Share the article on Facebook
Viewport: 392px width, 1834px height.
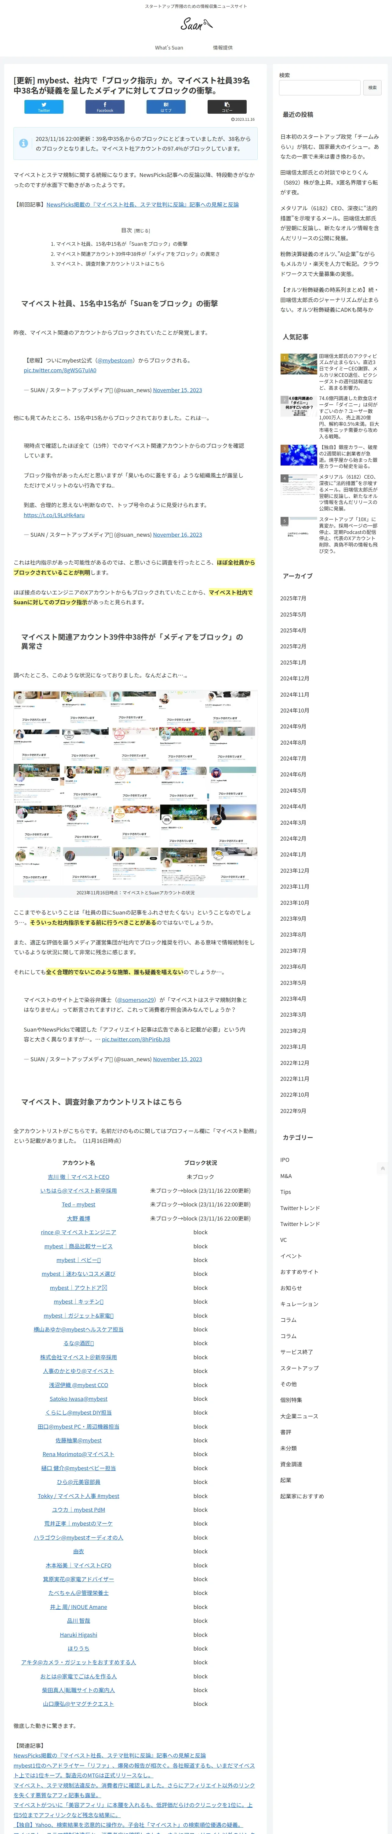105,107
